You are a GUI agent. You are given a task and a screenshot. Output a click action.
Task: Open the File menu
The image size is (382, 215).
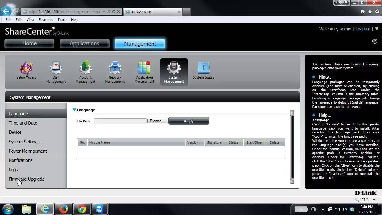tap(8, 20)
